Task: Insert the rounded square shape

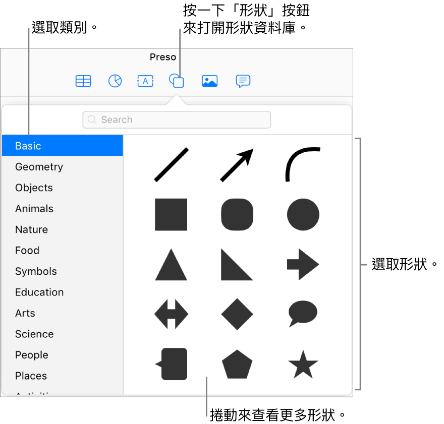Action: 237,215
